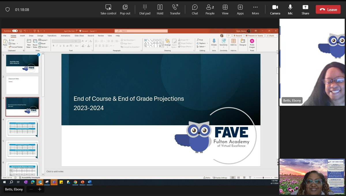Click 'Click to add notes' area

tap(55, 171)
